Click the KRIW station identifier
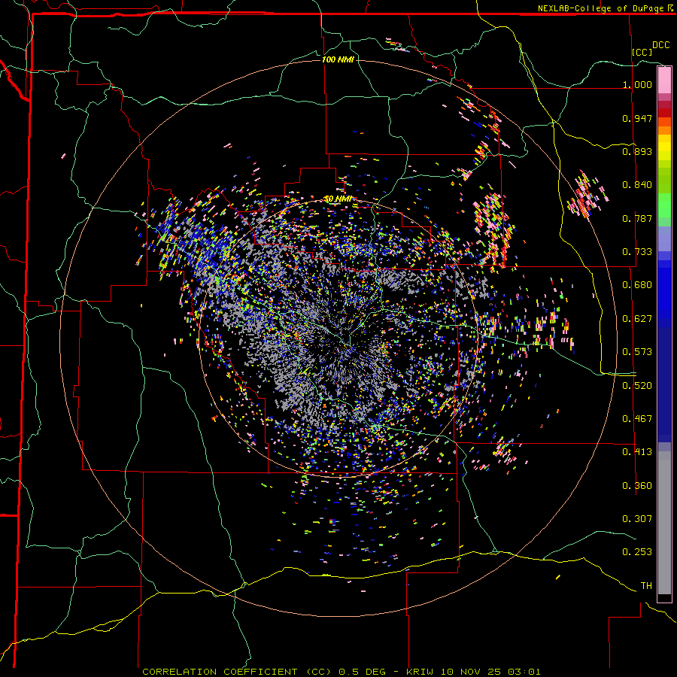This screenshot has height=677, width=677. 419,672
